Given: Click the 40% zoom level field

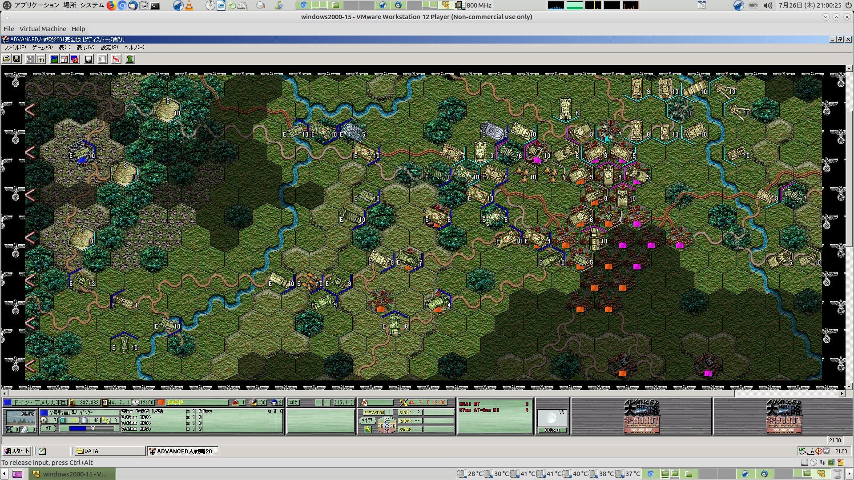Looking at the screenshot, I should [x=294, y=403].
